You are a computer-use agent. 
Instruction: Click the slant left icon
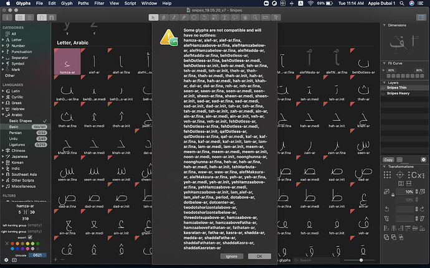point(386,218)
